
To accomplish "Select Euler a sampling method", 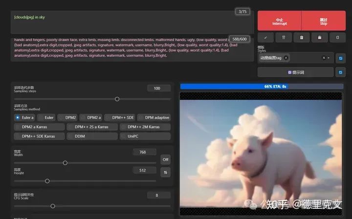I will click(x=24, y=117).
